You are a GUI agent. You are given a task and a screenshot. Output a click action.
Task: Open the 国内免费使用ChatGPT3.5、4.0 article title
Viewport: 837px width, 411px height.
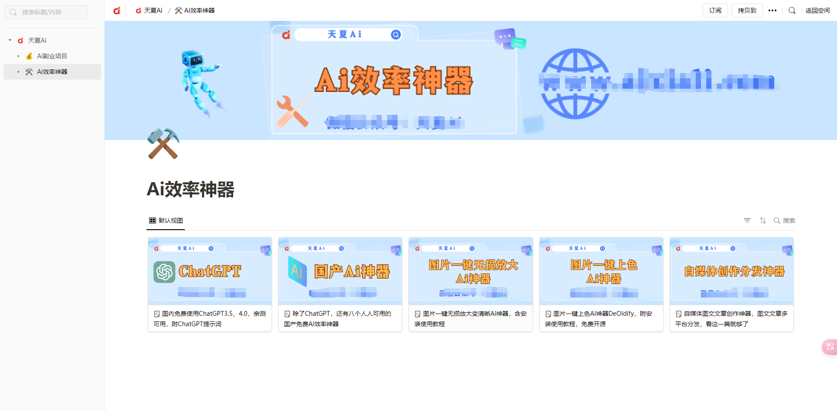click(x=210, y=319)
